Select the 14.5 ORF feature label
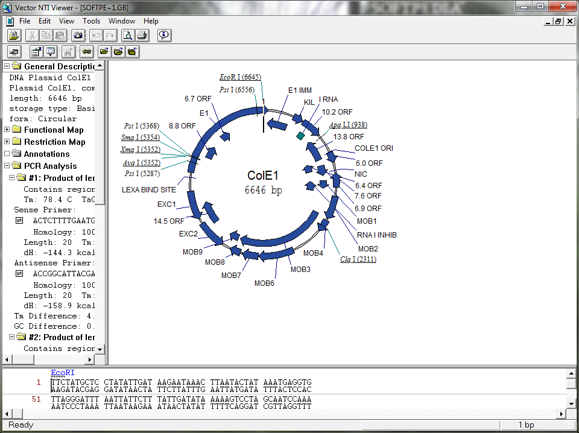This screenshot has height=433, width=579. tap(169, 221)
